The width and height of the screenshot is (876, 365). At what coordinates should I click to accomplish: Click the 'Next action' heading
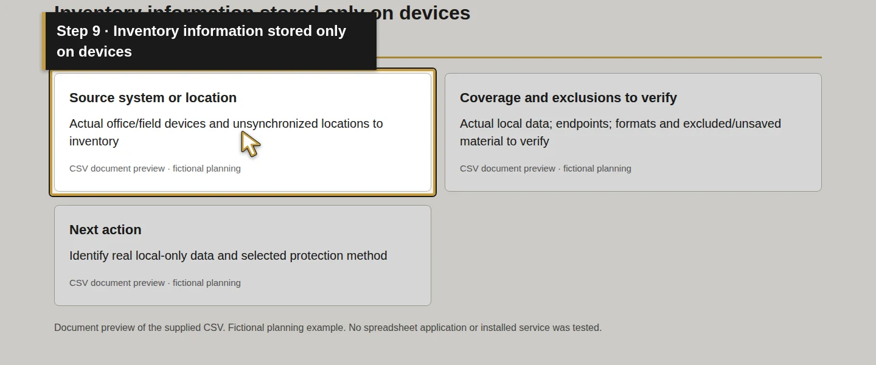pyautogui.click(x=105, y=230)
